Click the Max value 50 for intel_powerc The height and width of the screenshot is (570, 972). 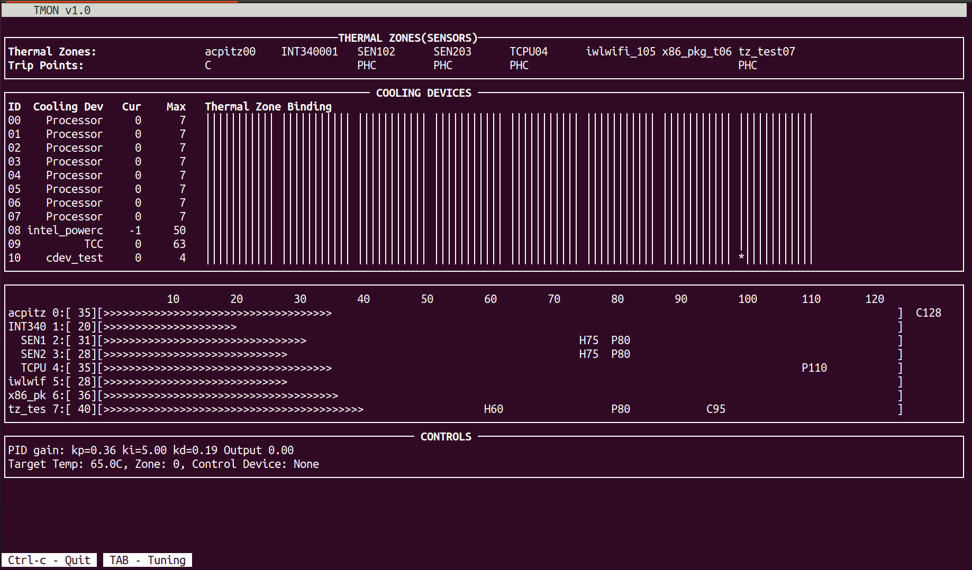(x=179, y=231)
